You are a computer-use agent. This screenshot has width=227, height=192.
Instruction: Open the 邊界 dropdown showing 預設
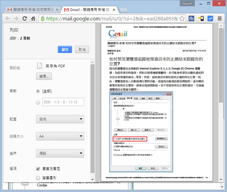(60, 153)
